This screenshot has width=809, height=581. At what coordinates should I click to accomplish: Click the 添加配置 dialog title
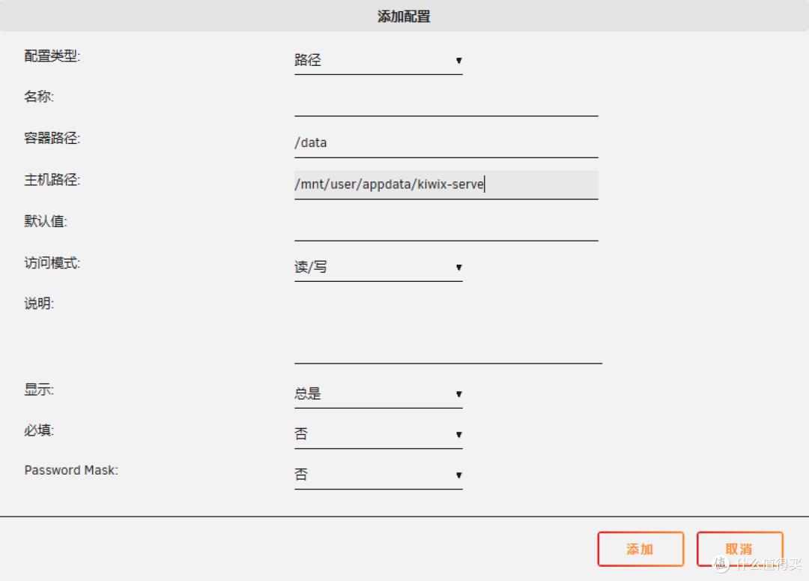click(404, 16)
